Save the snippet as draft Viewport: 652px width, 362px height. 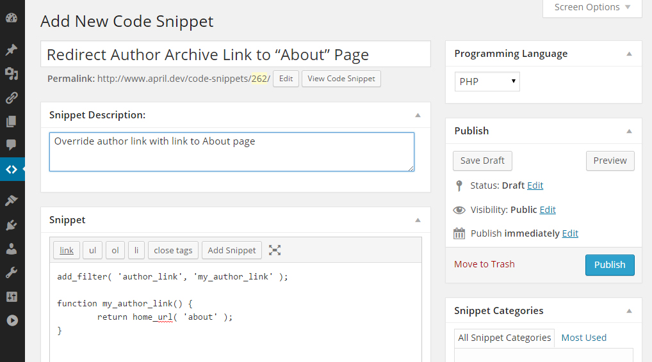click(482, 161)
